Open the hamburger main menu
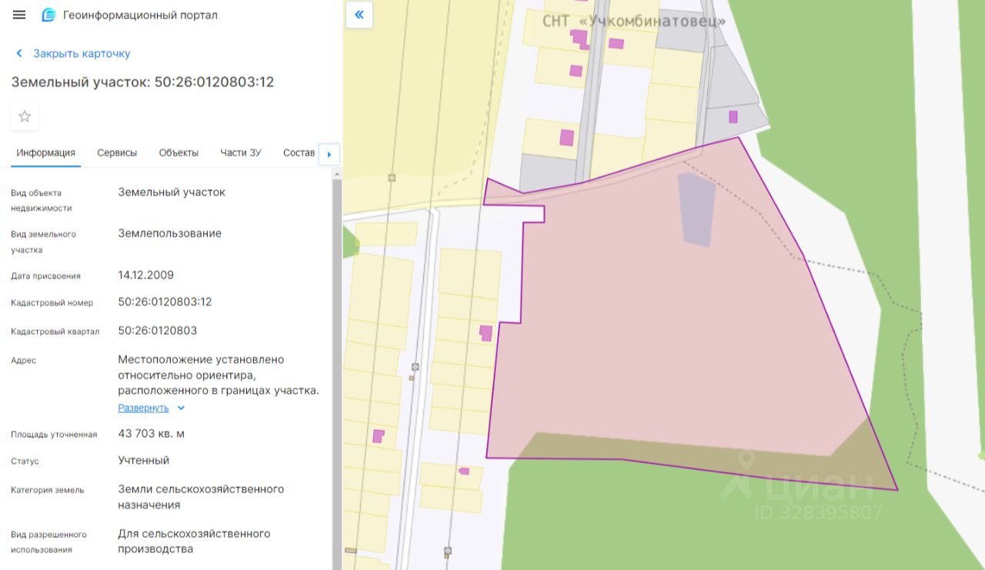This screenshot has width=985, height=570. point(19,15)
